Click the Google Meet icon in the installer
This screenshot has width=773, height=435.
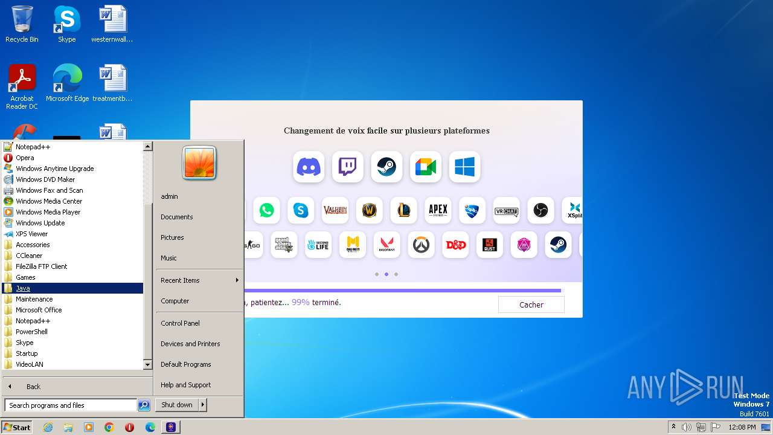(x=426, y=167)
